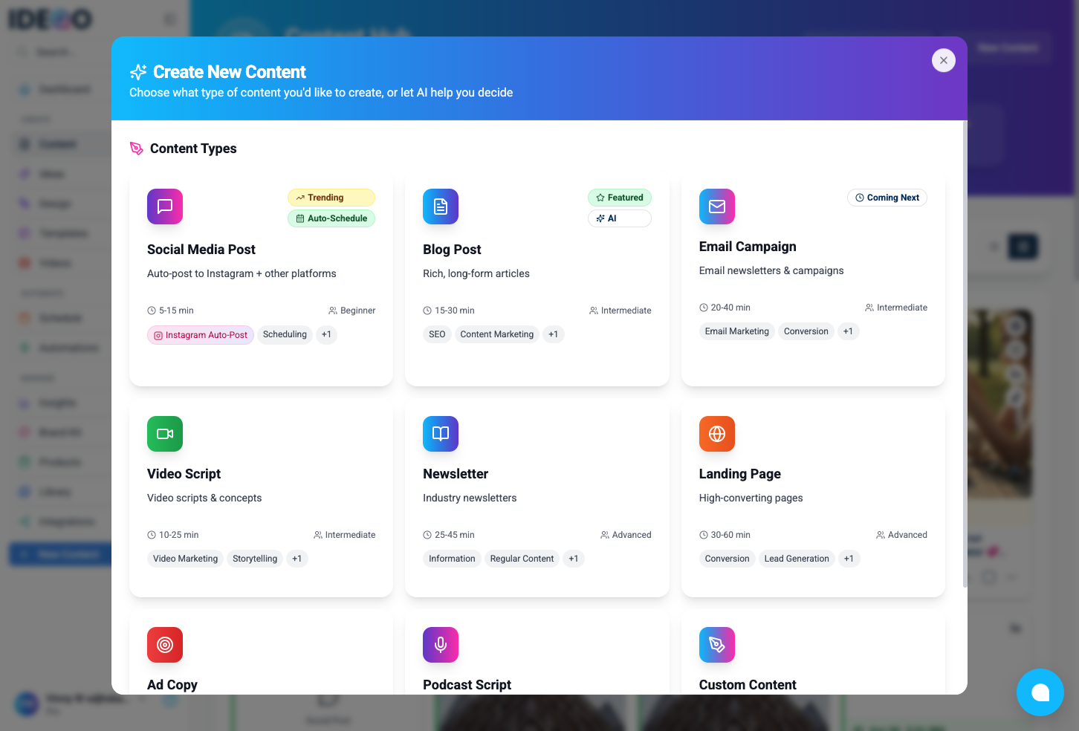Click the pen icon beside Content Types

coord(137,149)
